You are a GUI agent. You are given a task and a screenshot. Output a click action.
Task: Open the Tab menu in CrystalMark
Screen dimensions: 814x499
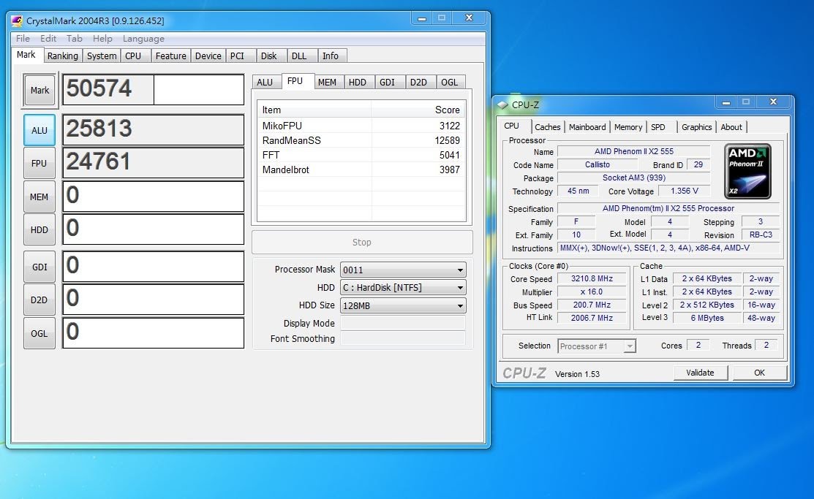point(75,39)
